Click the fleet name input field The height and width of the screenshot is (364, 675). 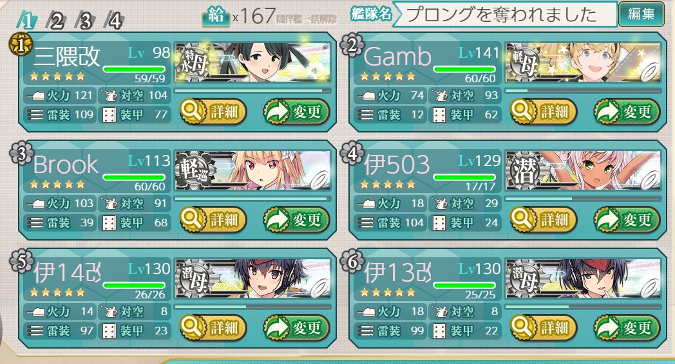pos(504,14)
